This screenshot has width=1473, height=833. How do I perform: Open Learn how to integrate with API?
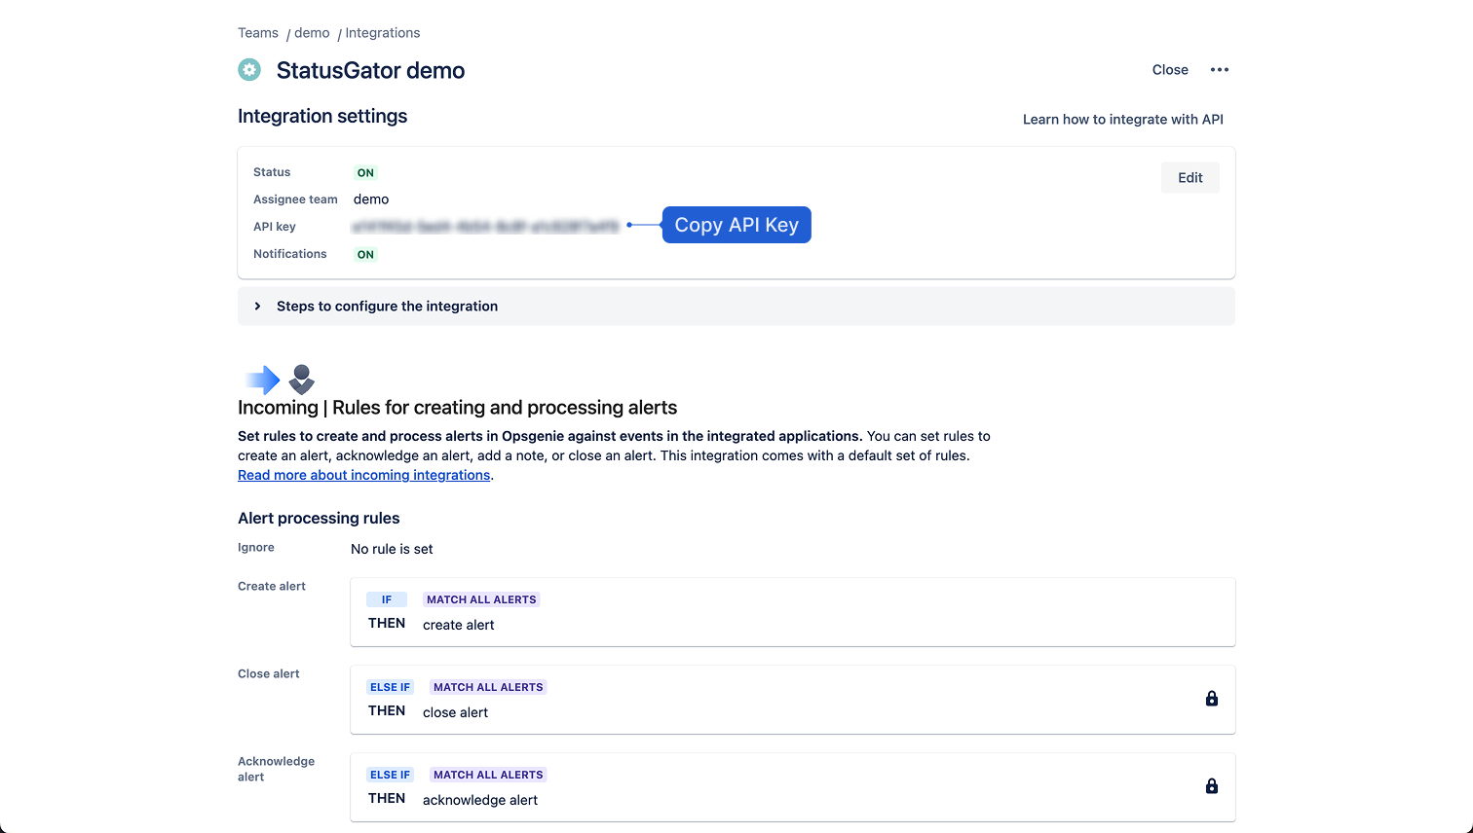pos(1123,120)
